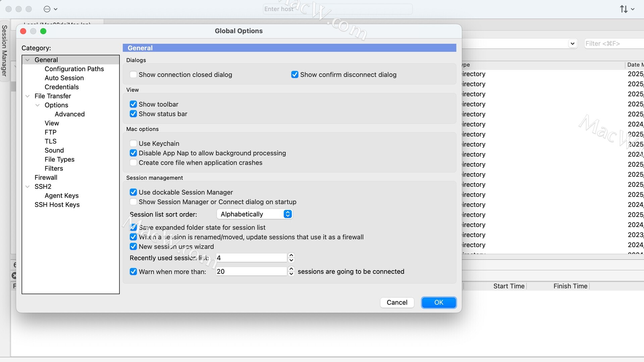Image resolution: width=644 pixels, height=362 pixels.
Task: Click the Enter host field
Action: (337, 9)
